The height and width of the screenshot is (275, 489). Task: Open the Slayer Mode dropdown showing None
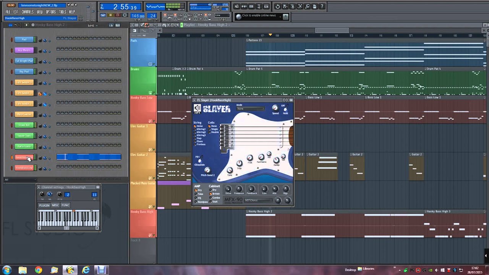(250, 108)
